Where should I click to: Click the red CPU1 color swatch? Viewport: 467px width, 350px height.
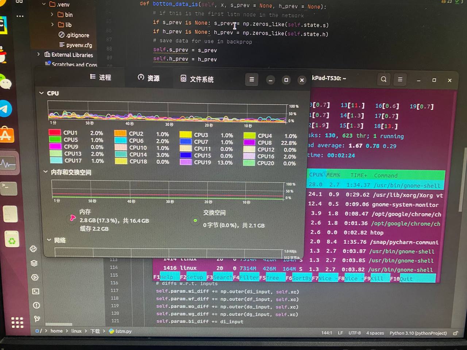pyautogui.click(x=55, y=133)
